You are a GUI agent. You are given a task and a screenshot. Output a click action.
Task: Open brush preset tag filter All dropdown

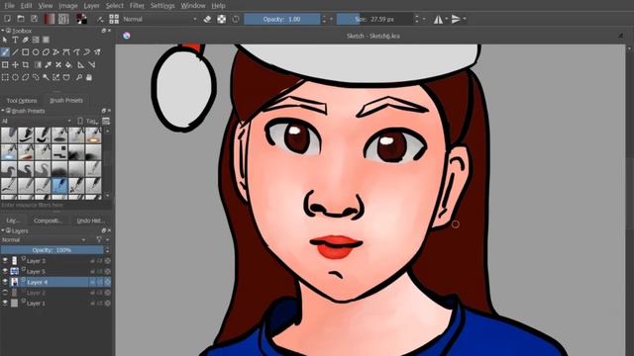point(37,121)
